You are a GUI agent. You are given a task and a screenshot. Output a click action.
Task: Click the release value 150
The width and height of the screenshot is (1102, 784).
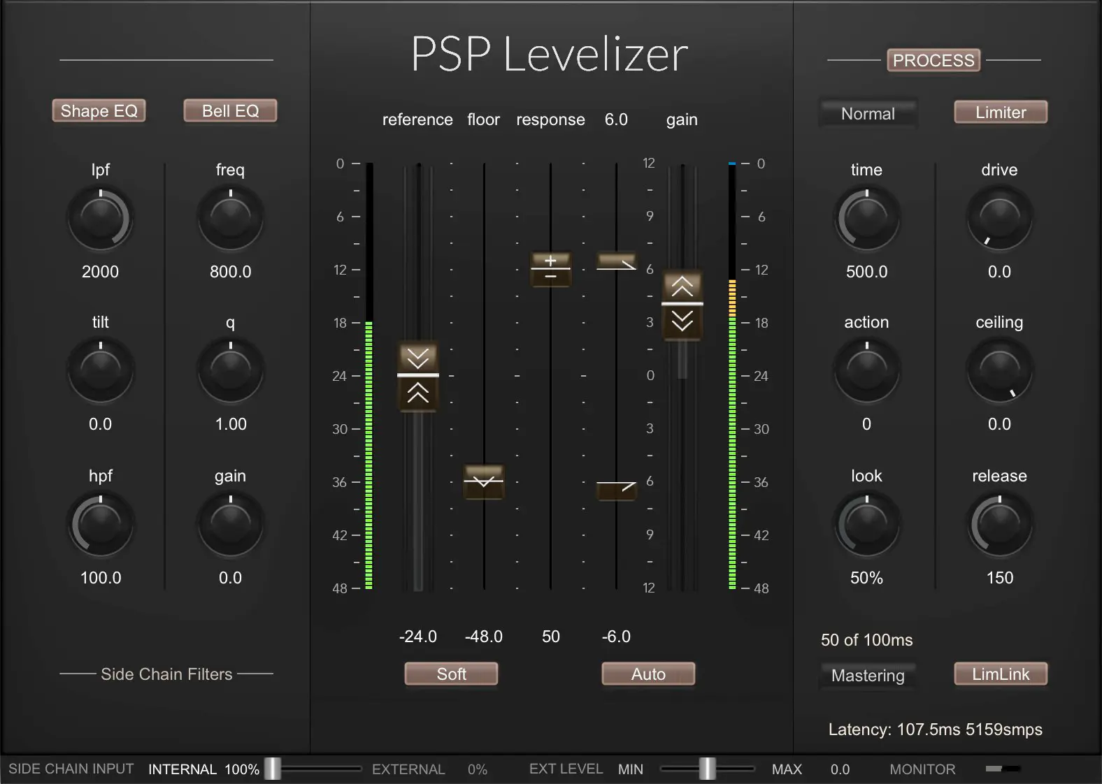[1000, 578]
